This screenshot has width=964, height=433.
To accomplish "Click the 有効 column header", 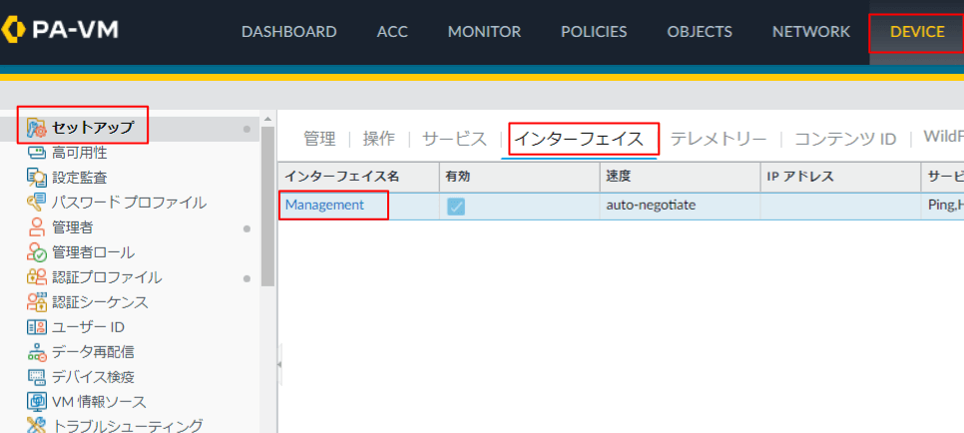I will (520, 178).
